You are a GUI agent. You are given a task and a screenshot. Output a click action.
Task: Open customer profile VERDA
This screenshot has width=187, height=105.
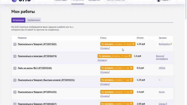[x=162, y=68]
